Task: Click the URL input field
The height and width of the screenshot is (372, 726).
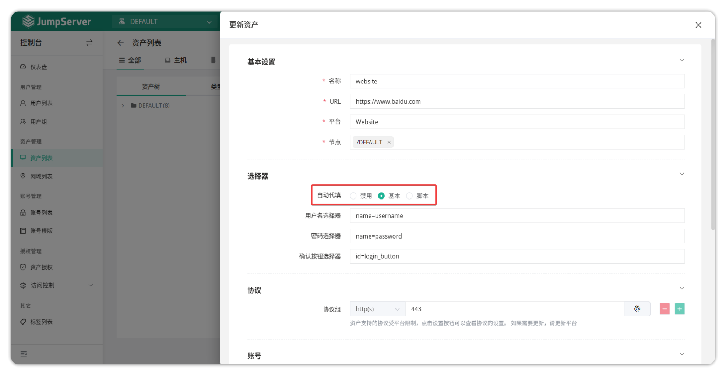Action: [517, 101]
